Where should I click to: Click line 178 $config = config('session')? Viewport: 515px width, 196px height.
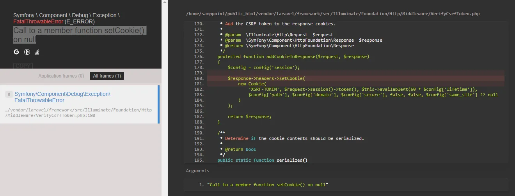(264, 67)
